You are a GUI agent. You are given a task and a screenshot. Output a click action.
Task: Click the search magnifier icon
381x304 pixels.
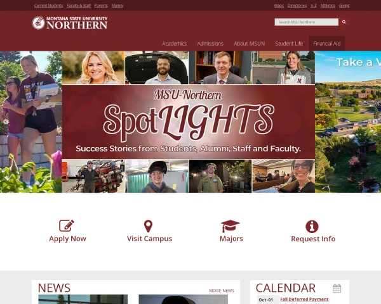(344, 22)
